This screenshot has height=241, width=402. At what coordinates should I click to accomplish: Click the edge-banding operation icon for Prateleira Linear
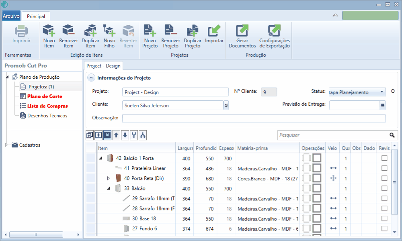(x=306, y=168)
